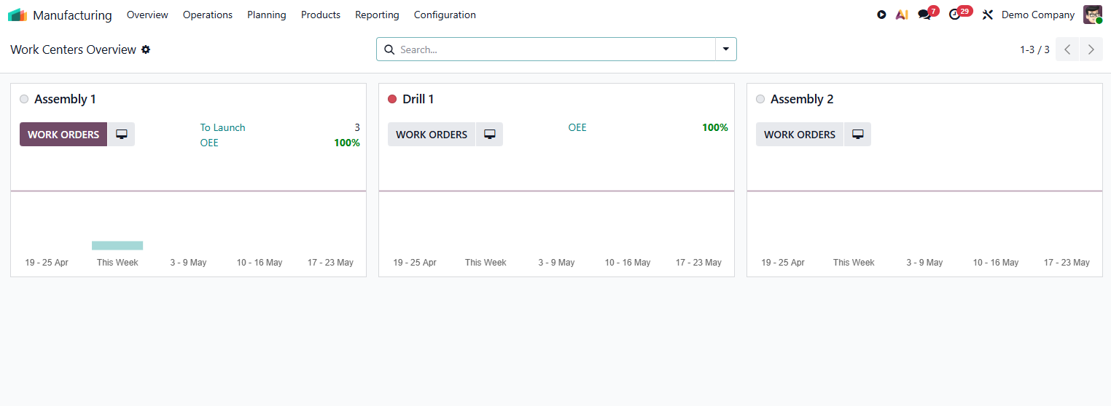Go to next page of work centers

(1091, 49)
